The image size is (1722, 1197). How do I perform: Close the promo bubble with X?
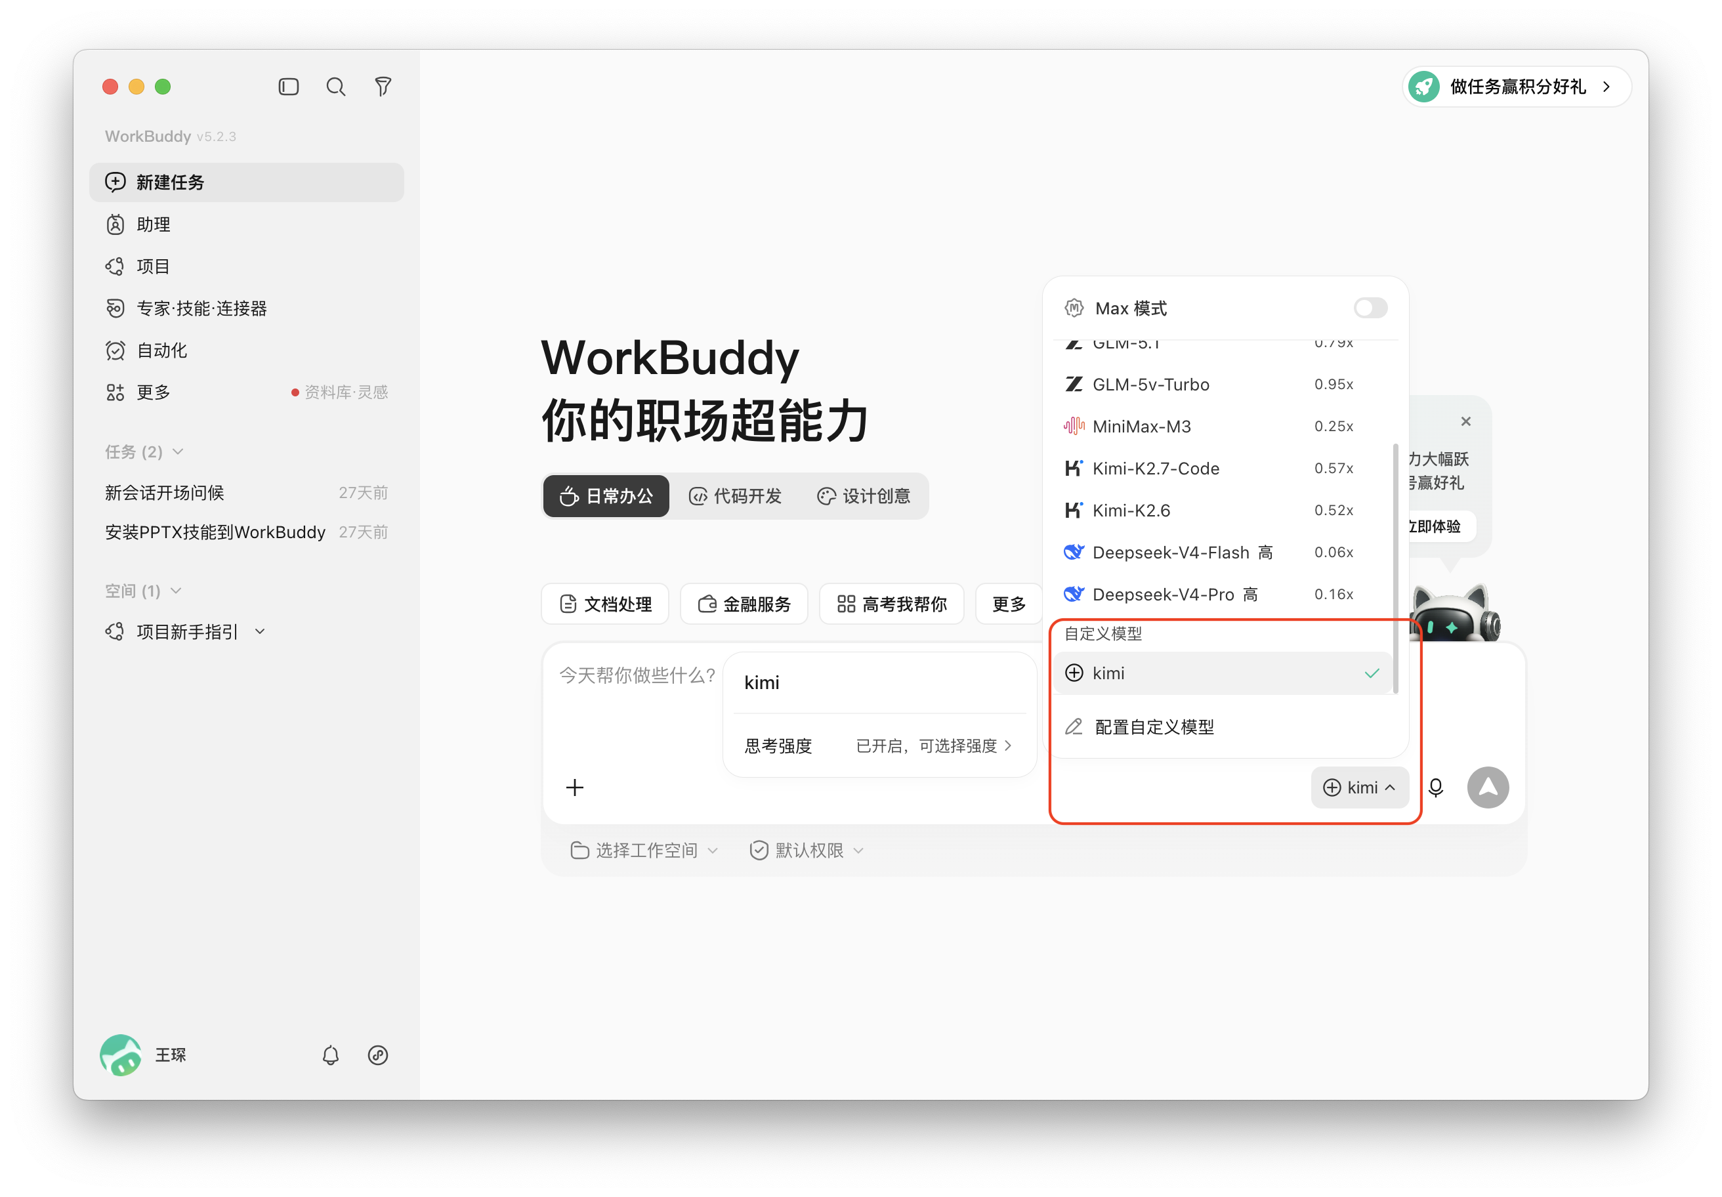1465,421
